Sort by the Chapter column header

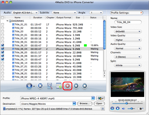(50, 17)
